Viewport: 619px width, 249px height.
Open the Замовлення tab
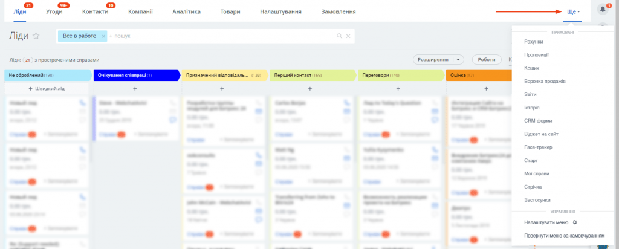tap(339, 11)
